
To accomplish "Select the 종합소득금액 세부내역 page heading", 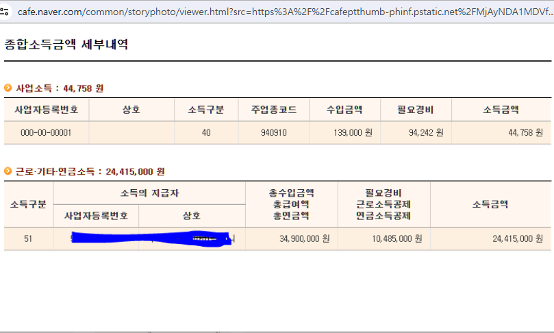I will click(x=66, y=45).
